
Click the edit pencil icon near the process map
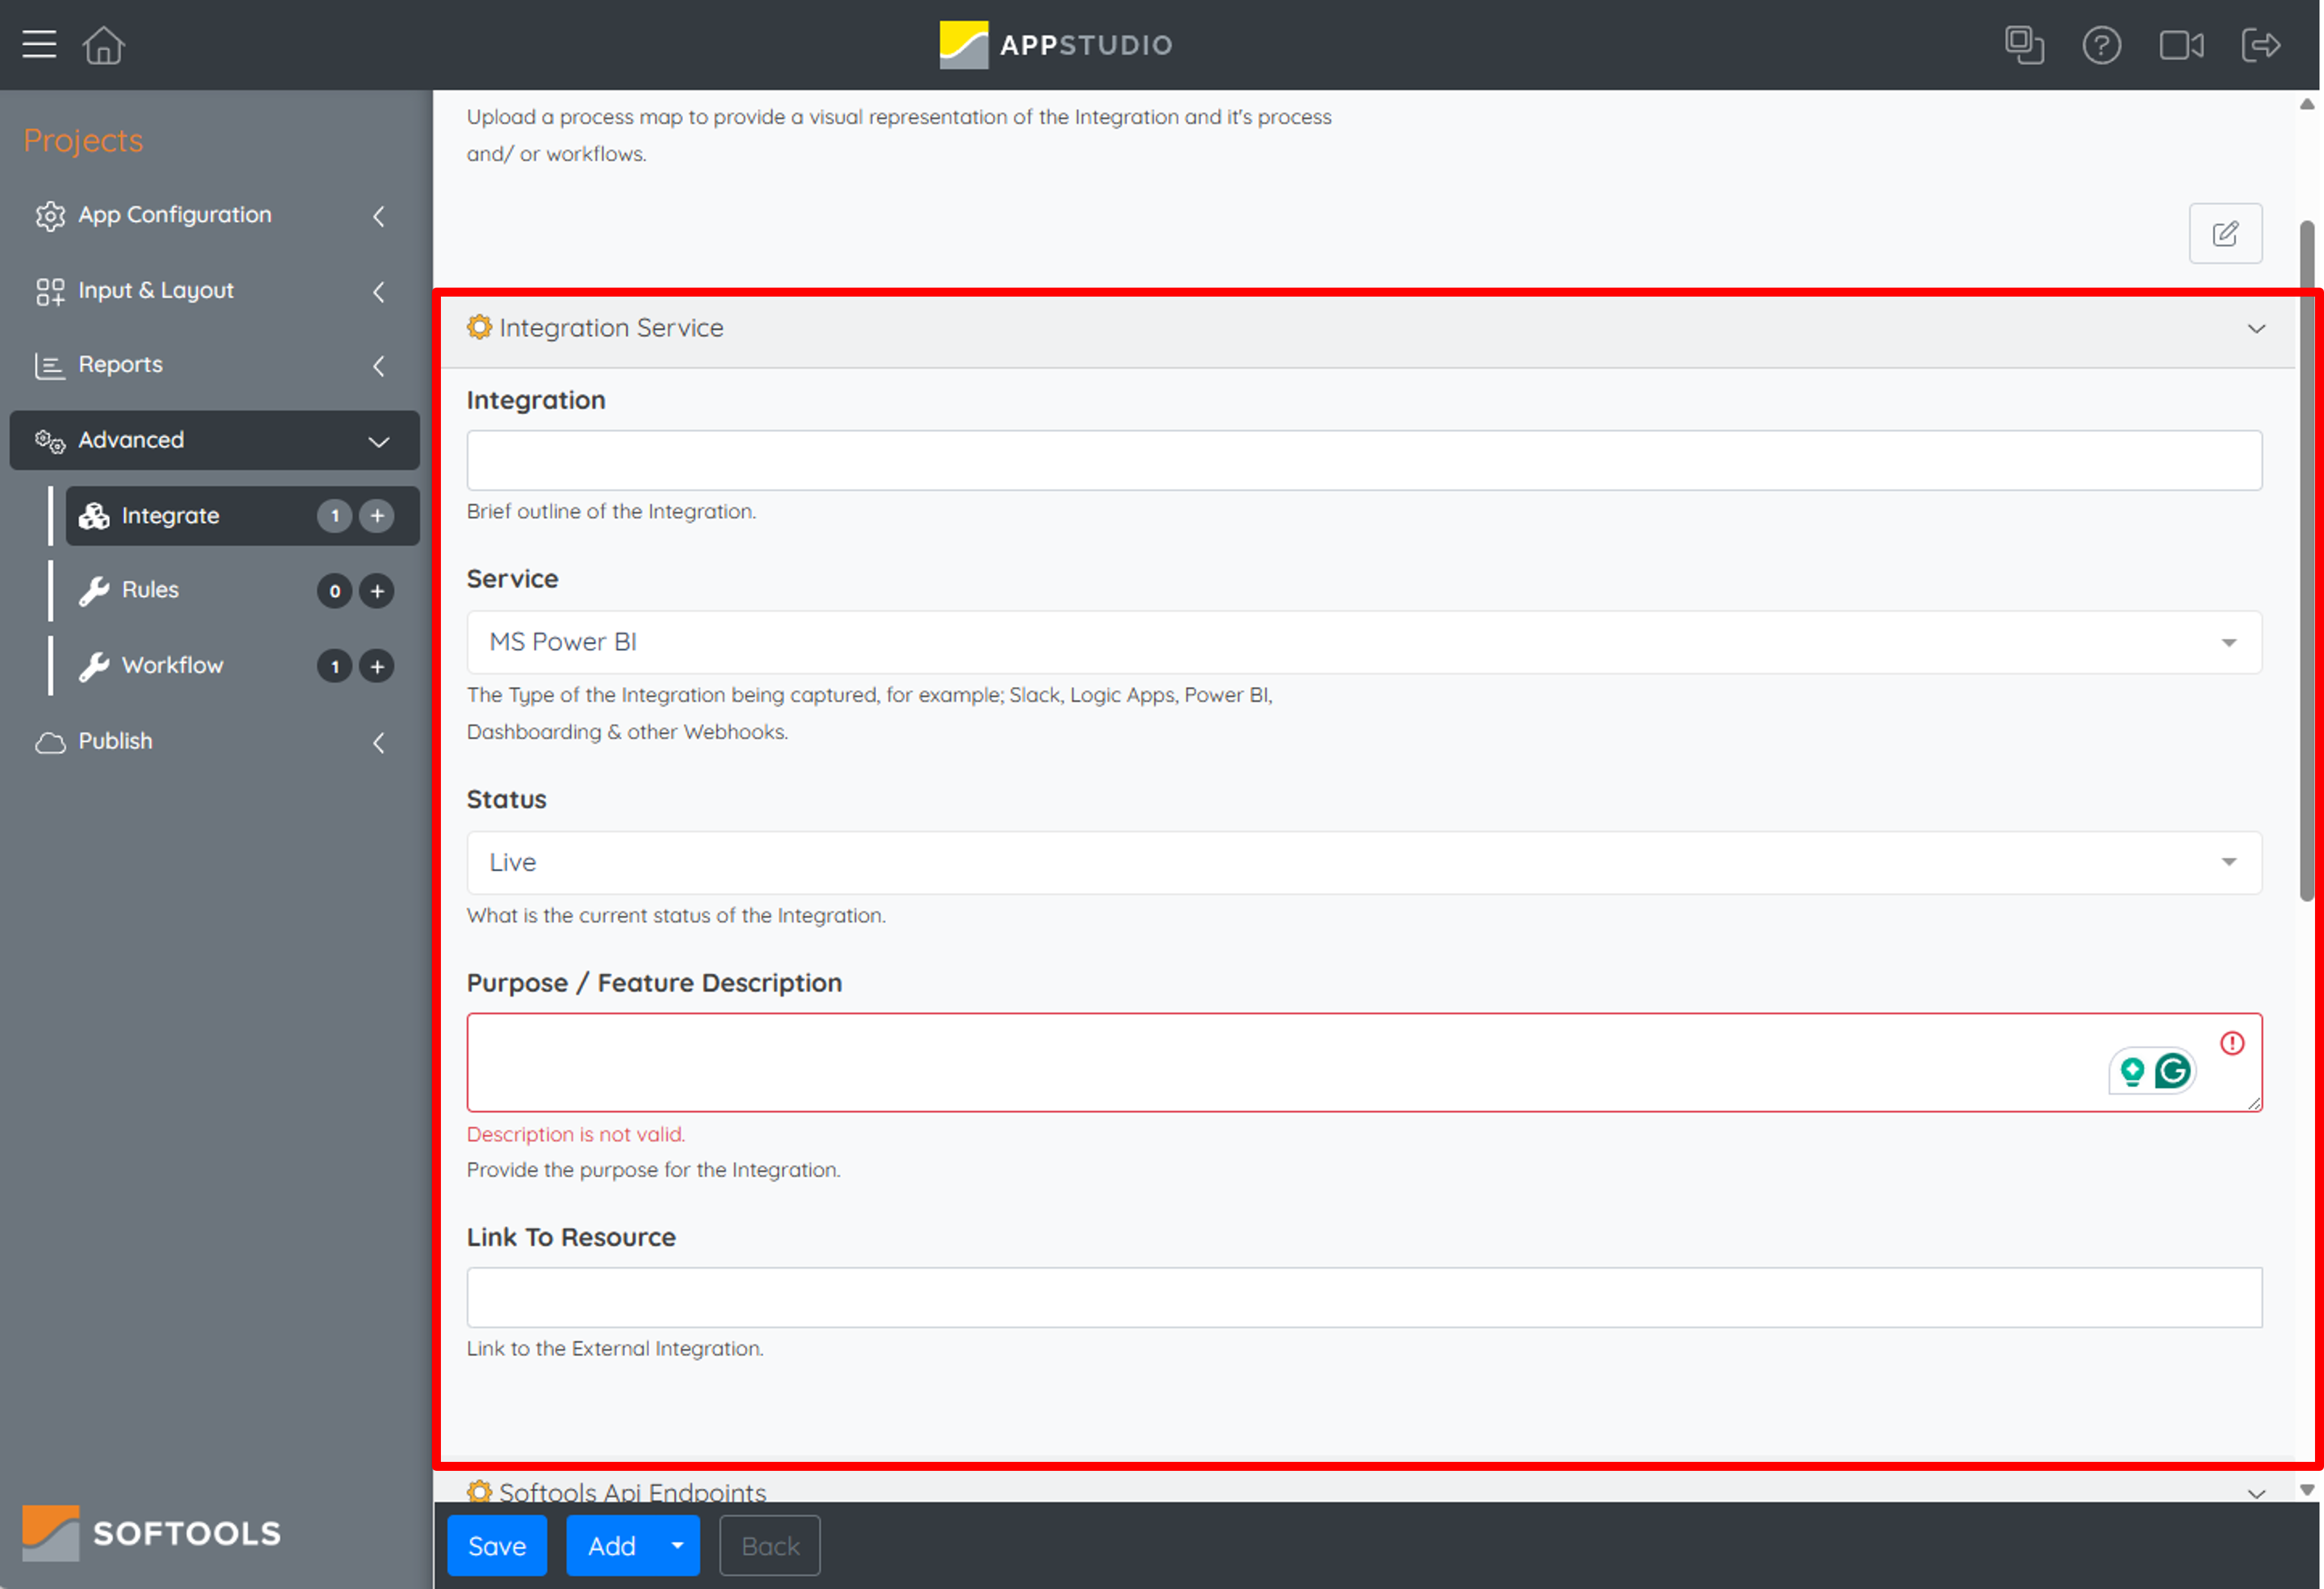[x=2226, y=233]
